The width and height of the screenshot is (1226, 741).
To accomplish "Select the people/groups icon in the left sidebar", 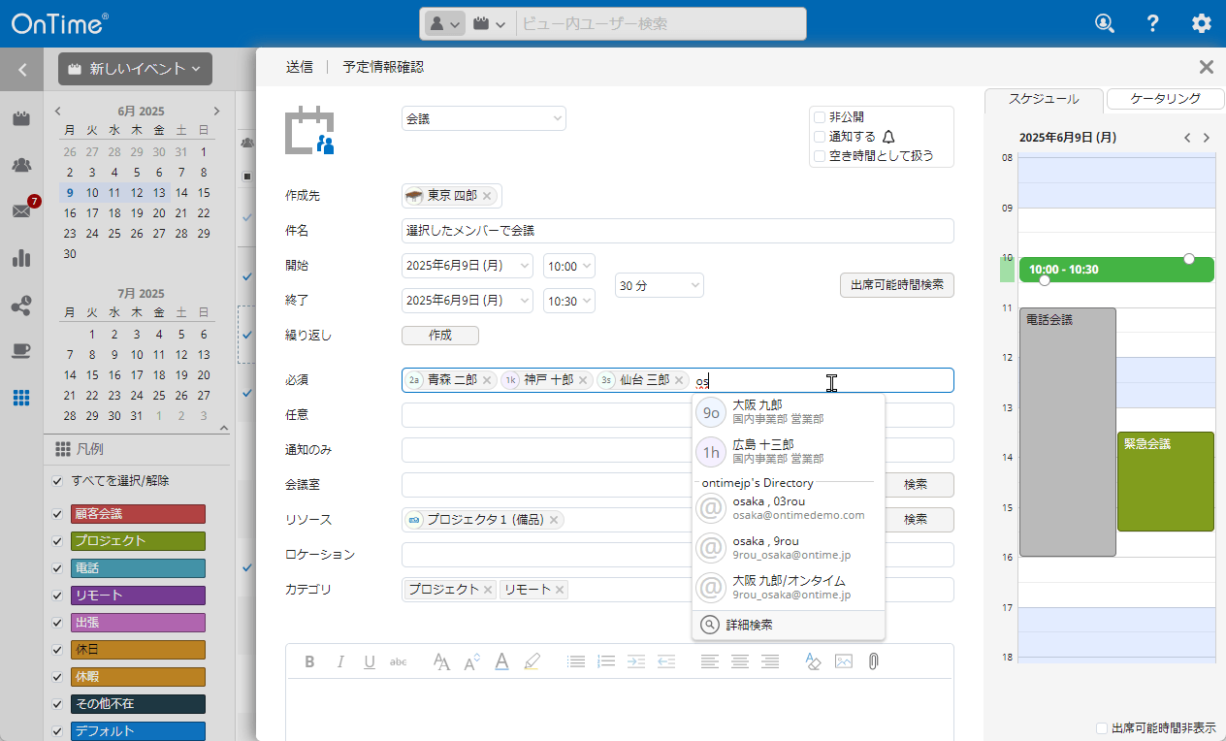I will [x=21, y=165].
